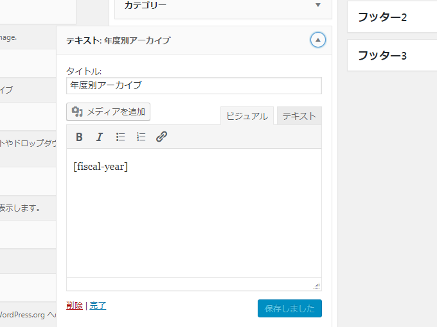Click the insert link icon
The width and height of the screenshot is (437, 327).
[x=162, y=137]
